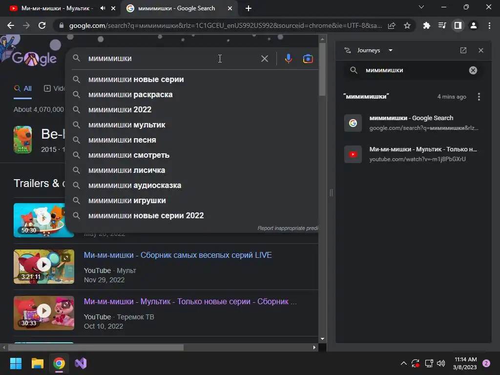The height and width of the screenshot is (375, 500).
Task: Open Journeys in a new tab
Action: click(463, 50)
